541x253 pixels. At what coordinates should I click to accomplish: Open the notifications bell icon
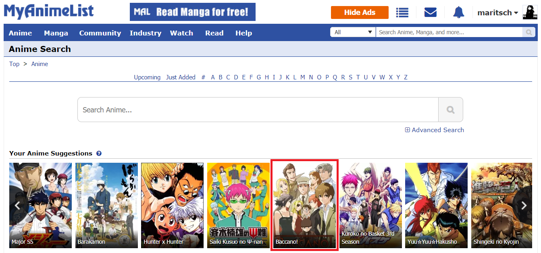pyautogui.click(x=458, y=12)
